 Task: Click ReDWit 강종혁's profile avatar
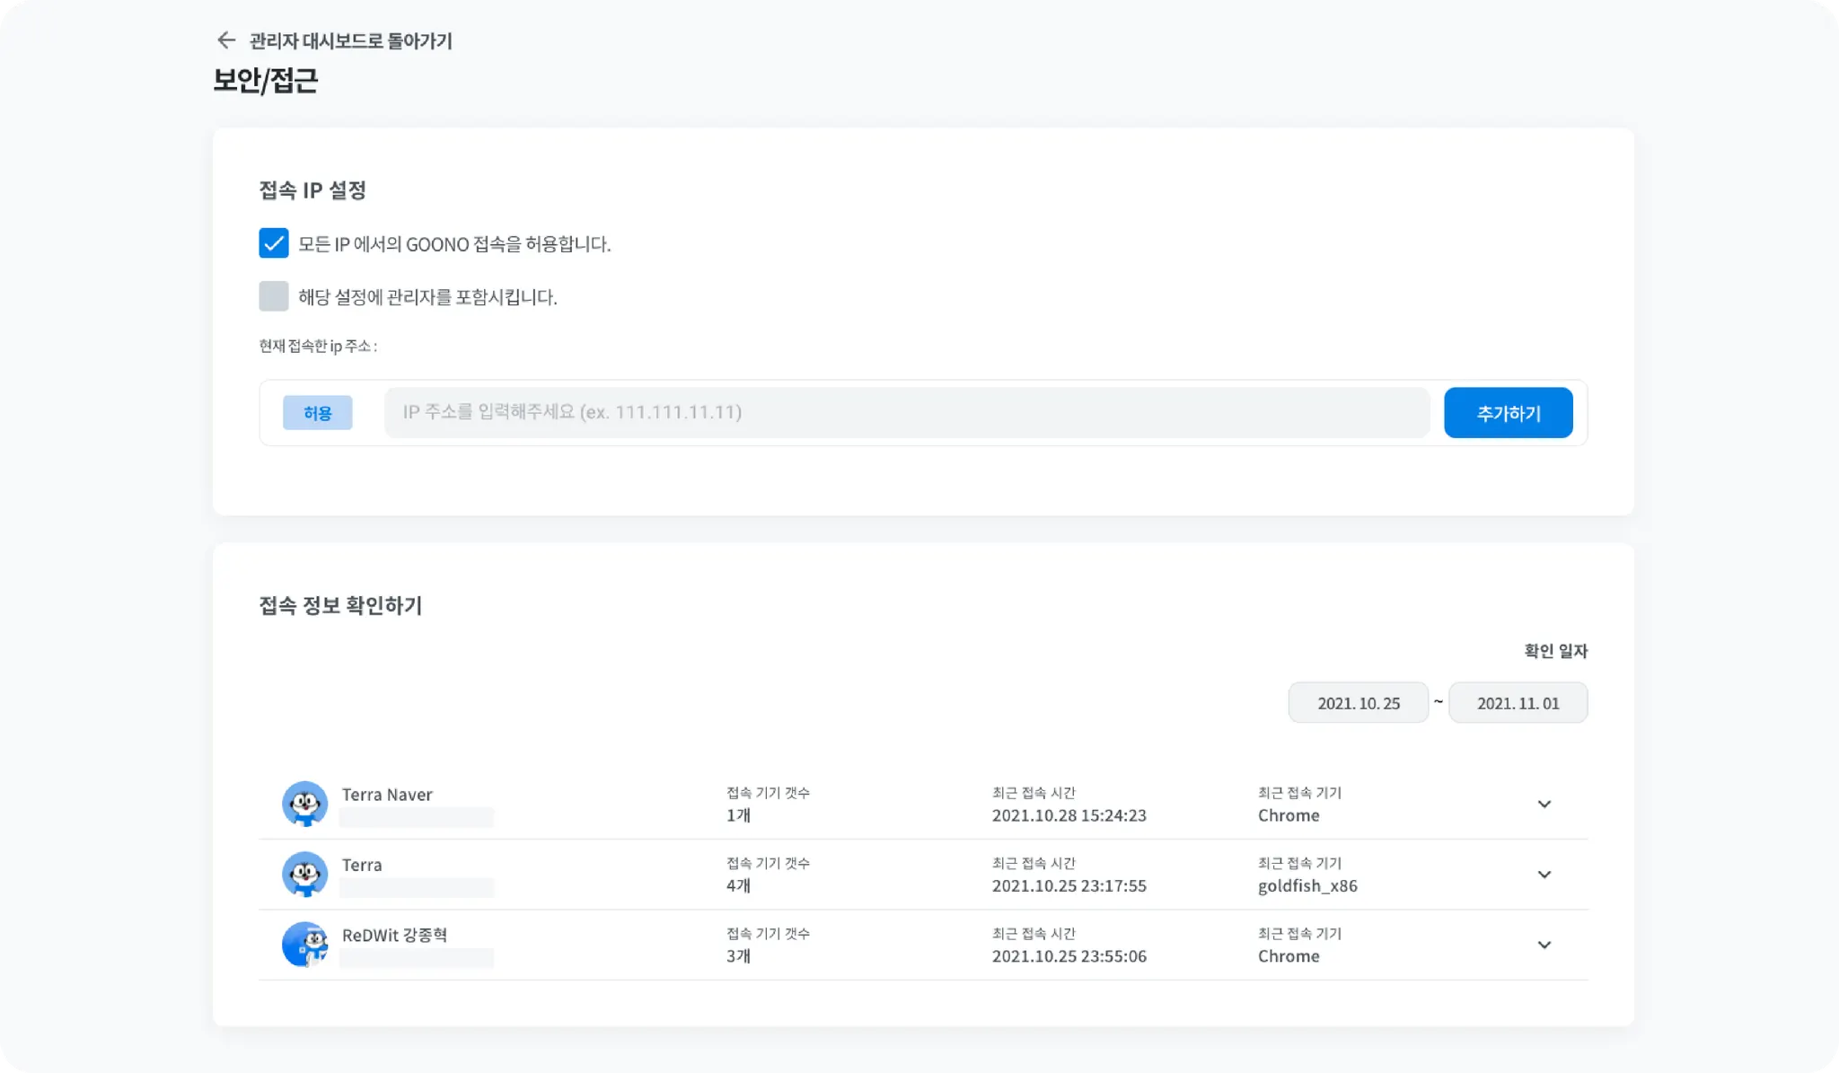tap(304, 945)
